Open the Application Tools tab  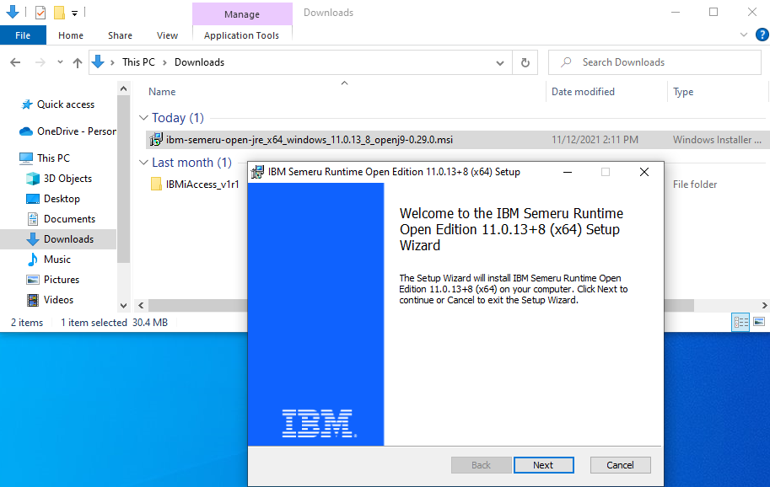click(241, 35)
